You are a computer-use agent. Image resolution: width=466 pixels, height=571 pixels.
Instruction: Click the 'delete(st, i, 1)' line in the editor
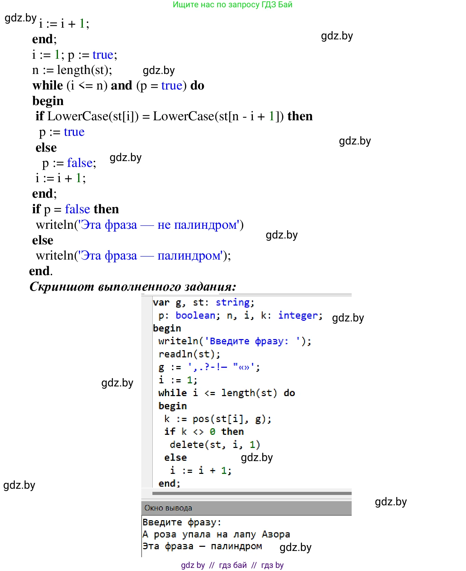pos(215,444)
